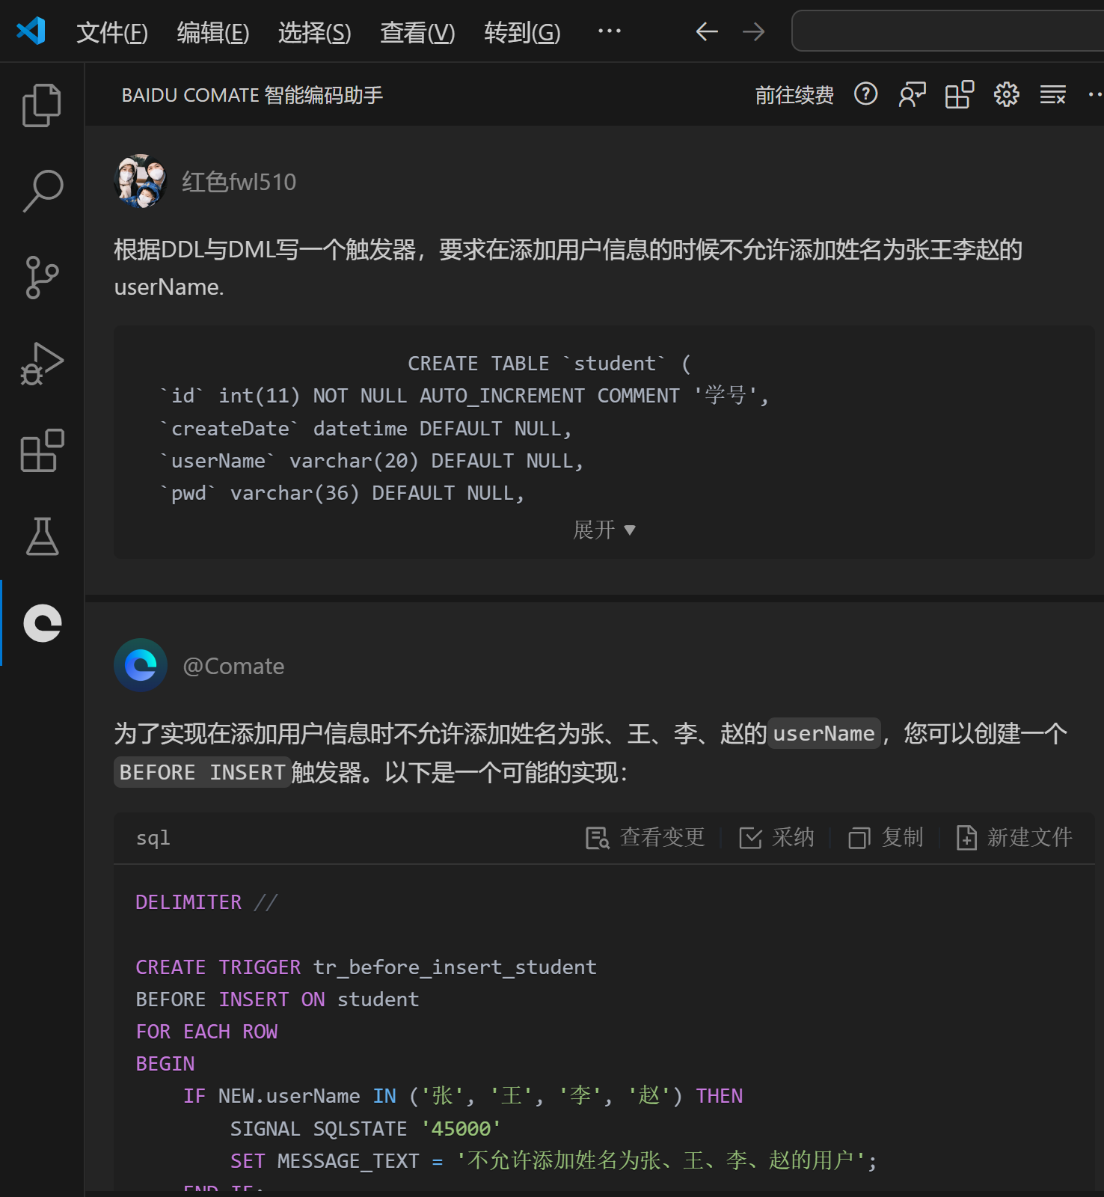This screenshot has width=1104, height=1197.
Task: Open more actions in Comate panel header
Action: (x=1096, y=95)
